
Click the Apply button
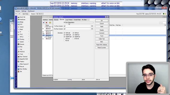102,26
